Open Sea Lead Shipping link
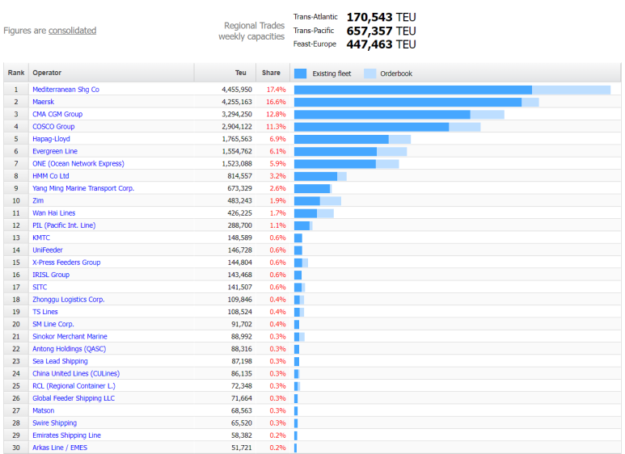625x454 pixels. 60,361
